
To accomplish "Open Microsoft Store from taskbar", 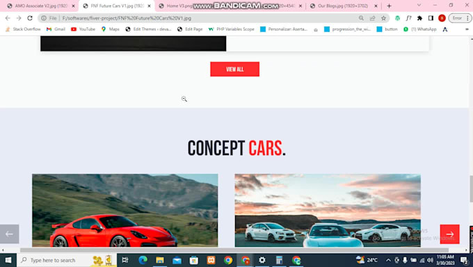I will (x=193, y=260).
